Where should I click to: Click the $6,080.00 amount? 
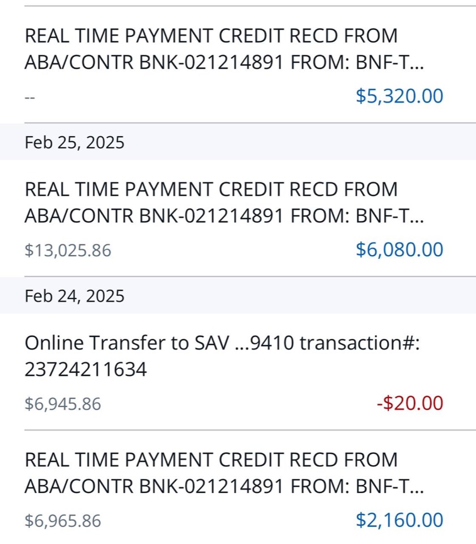coord(399,249)
